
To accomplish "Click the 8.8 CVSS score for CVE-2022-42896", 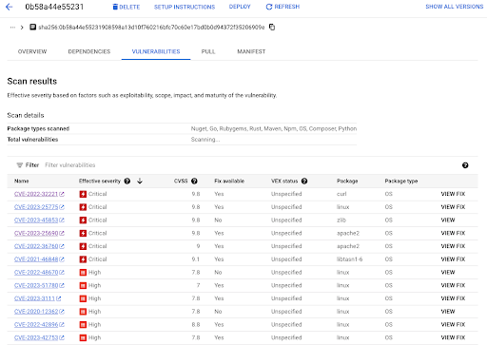I will point(196,324).
